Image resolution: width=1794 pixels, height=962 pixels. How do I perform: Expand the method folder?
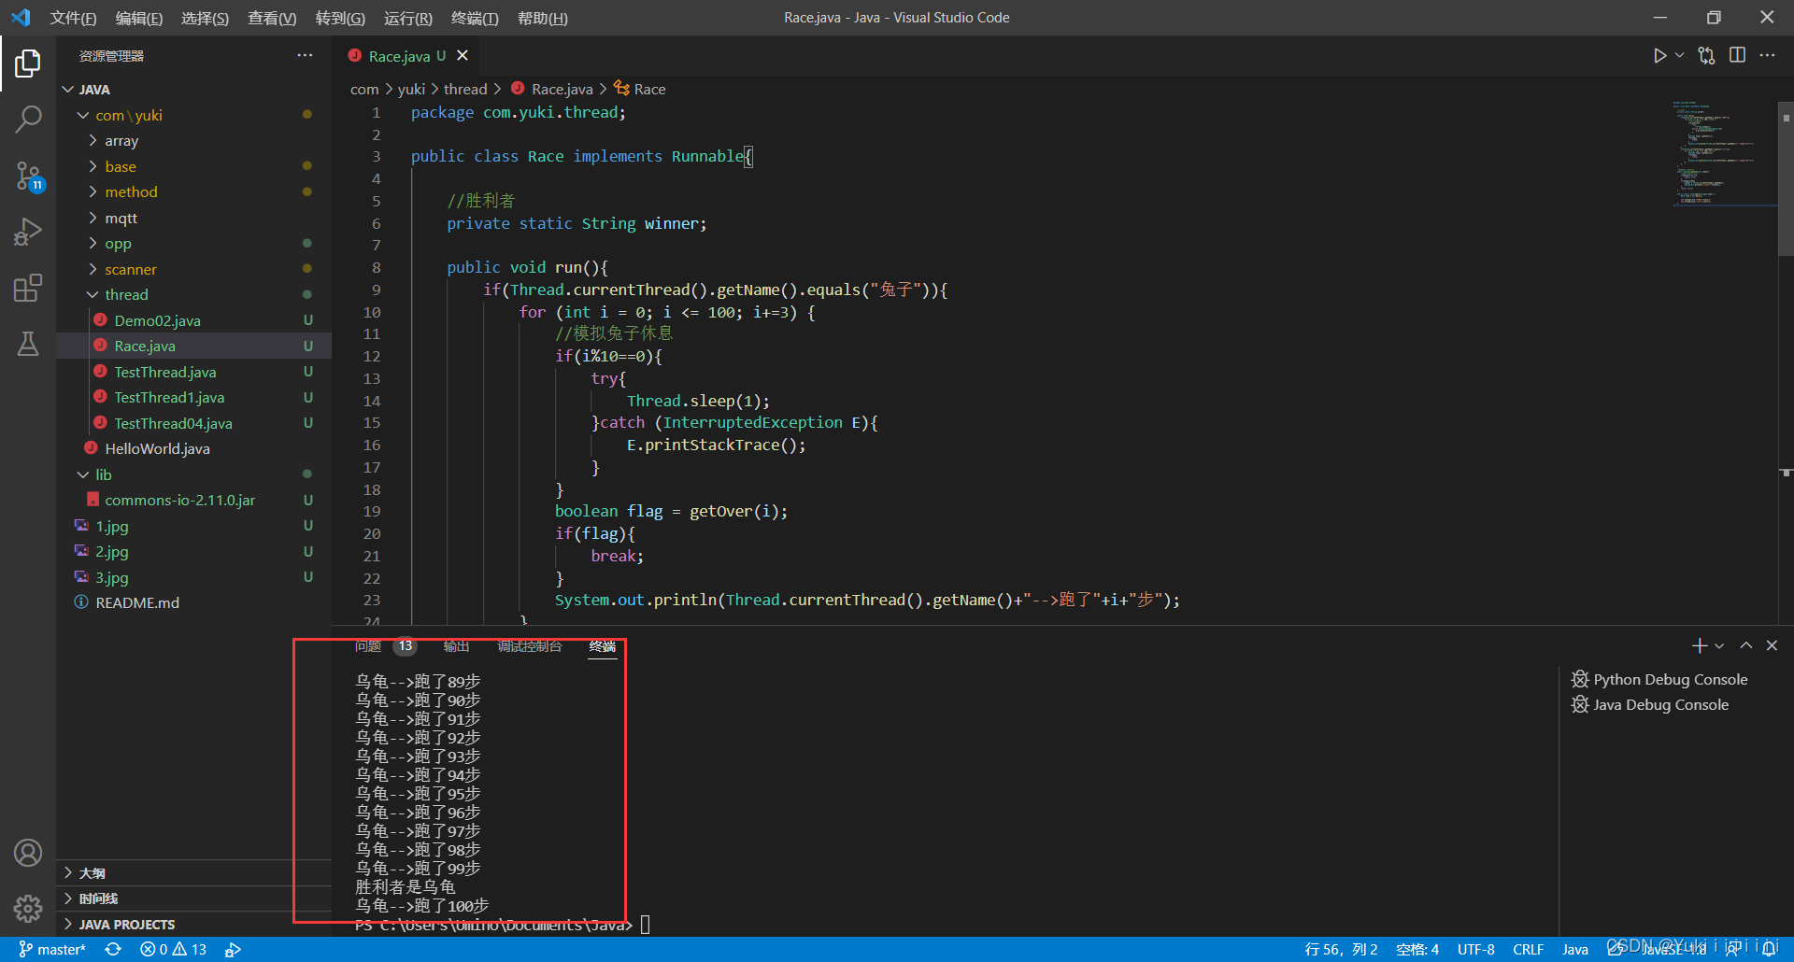[x=193, y=192]
